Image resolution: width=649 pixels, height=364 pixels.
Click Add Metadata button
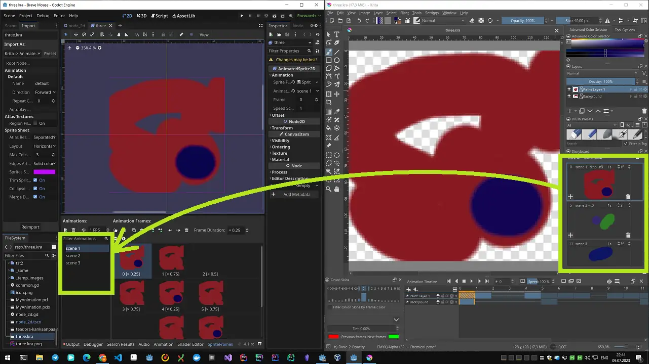pyautogui.click(x=294, y=194)
